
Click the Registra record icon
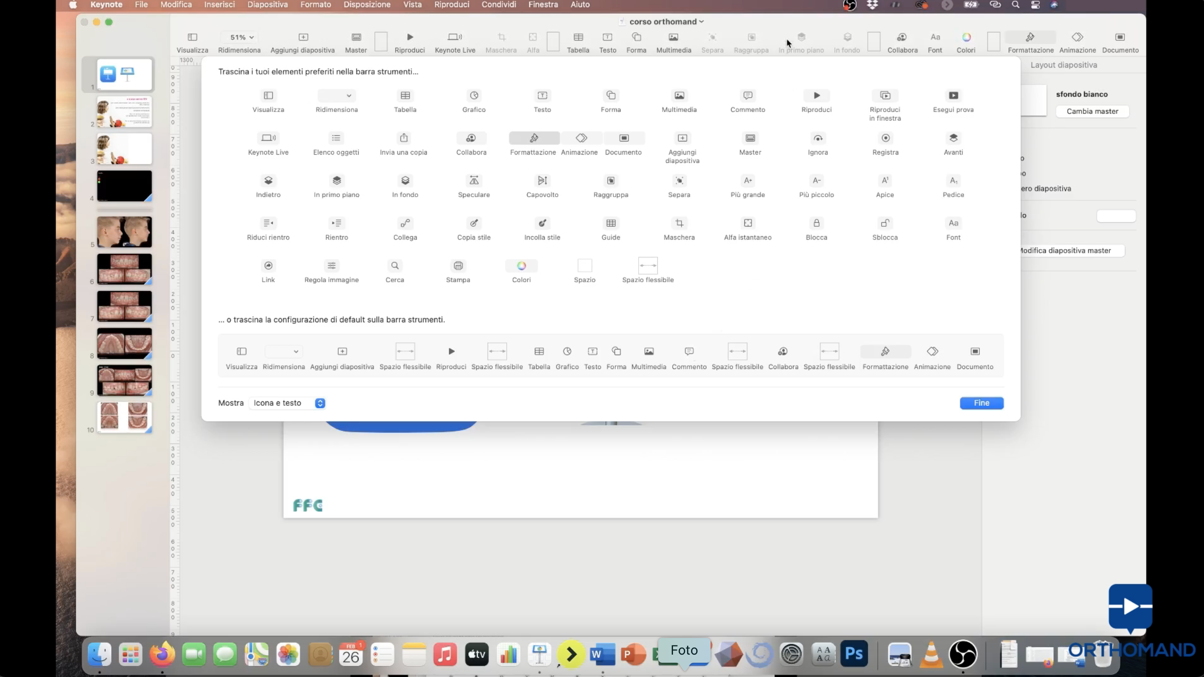tap(885, 138)
